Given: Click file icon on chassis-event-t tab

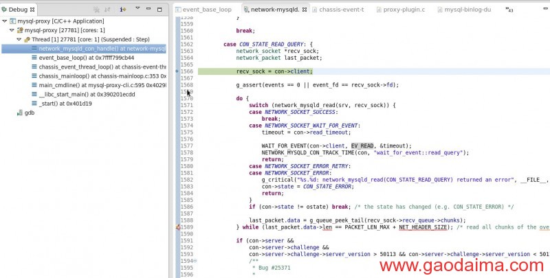Looking at the screenshot, I should tap(315, 10).
